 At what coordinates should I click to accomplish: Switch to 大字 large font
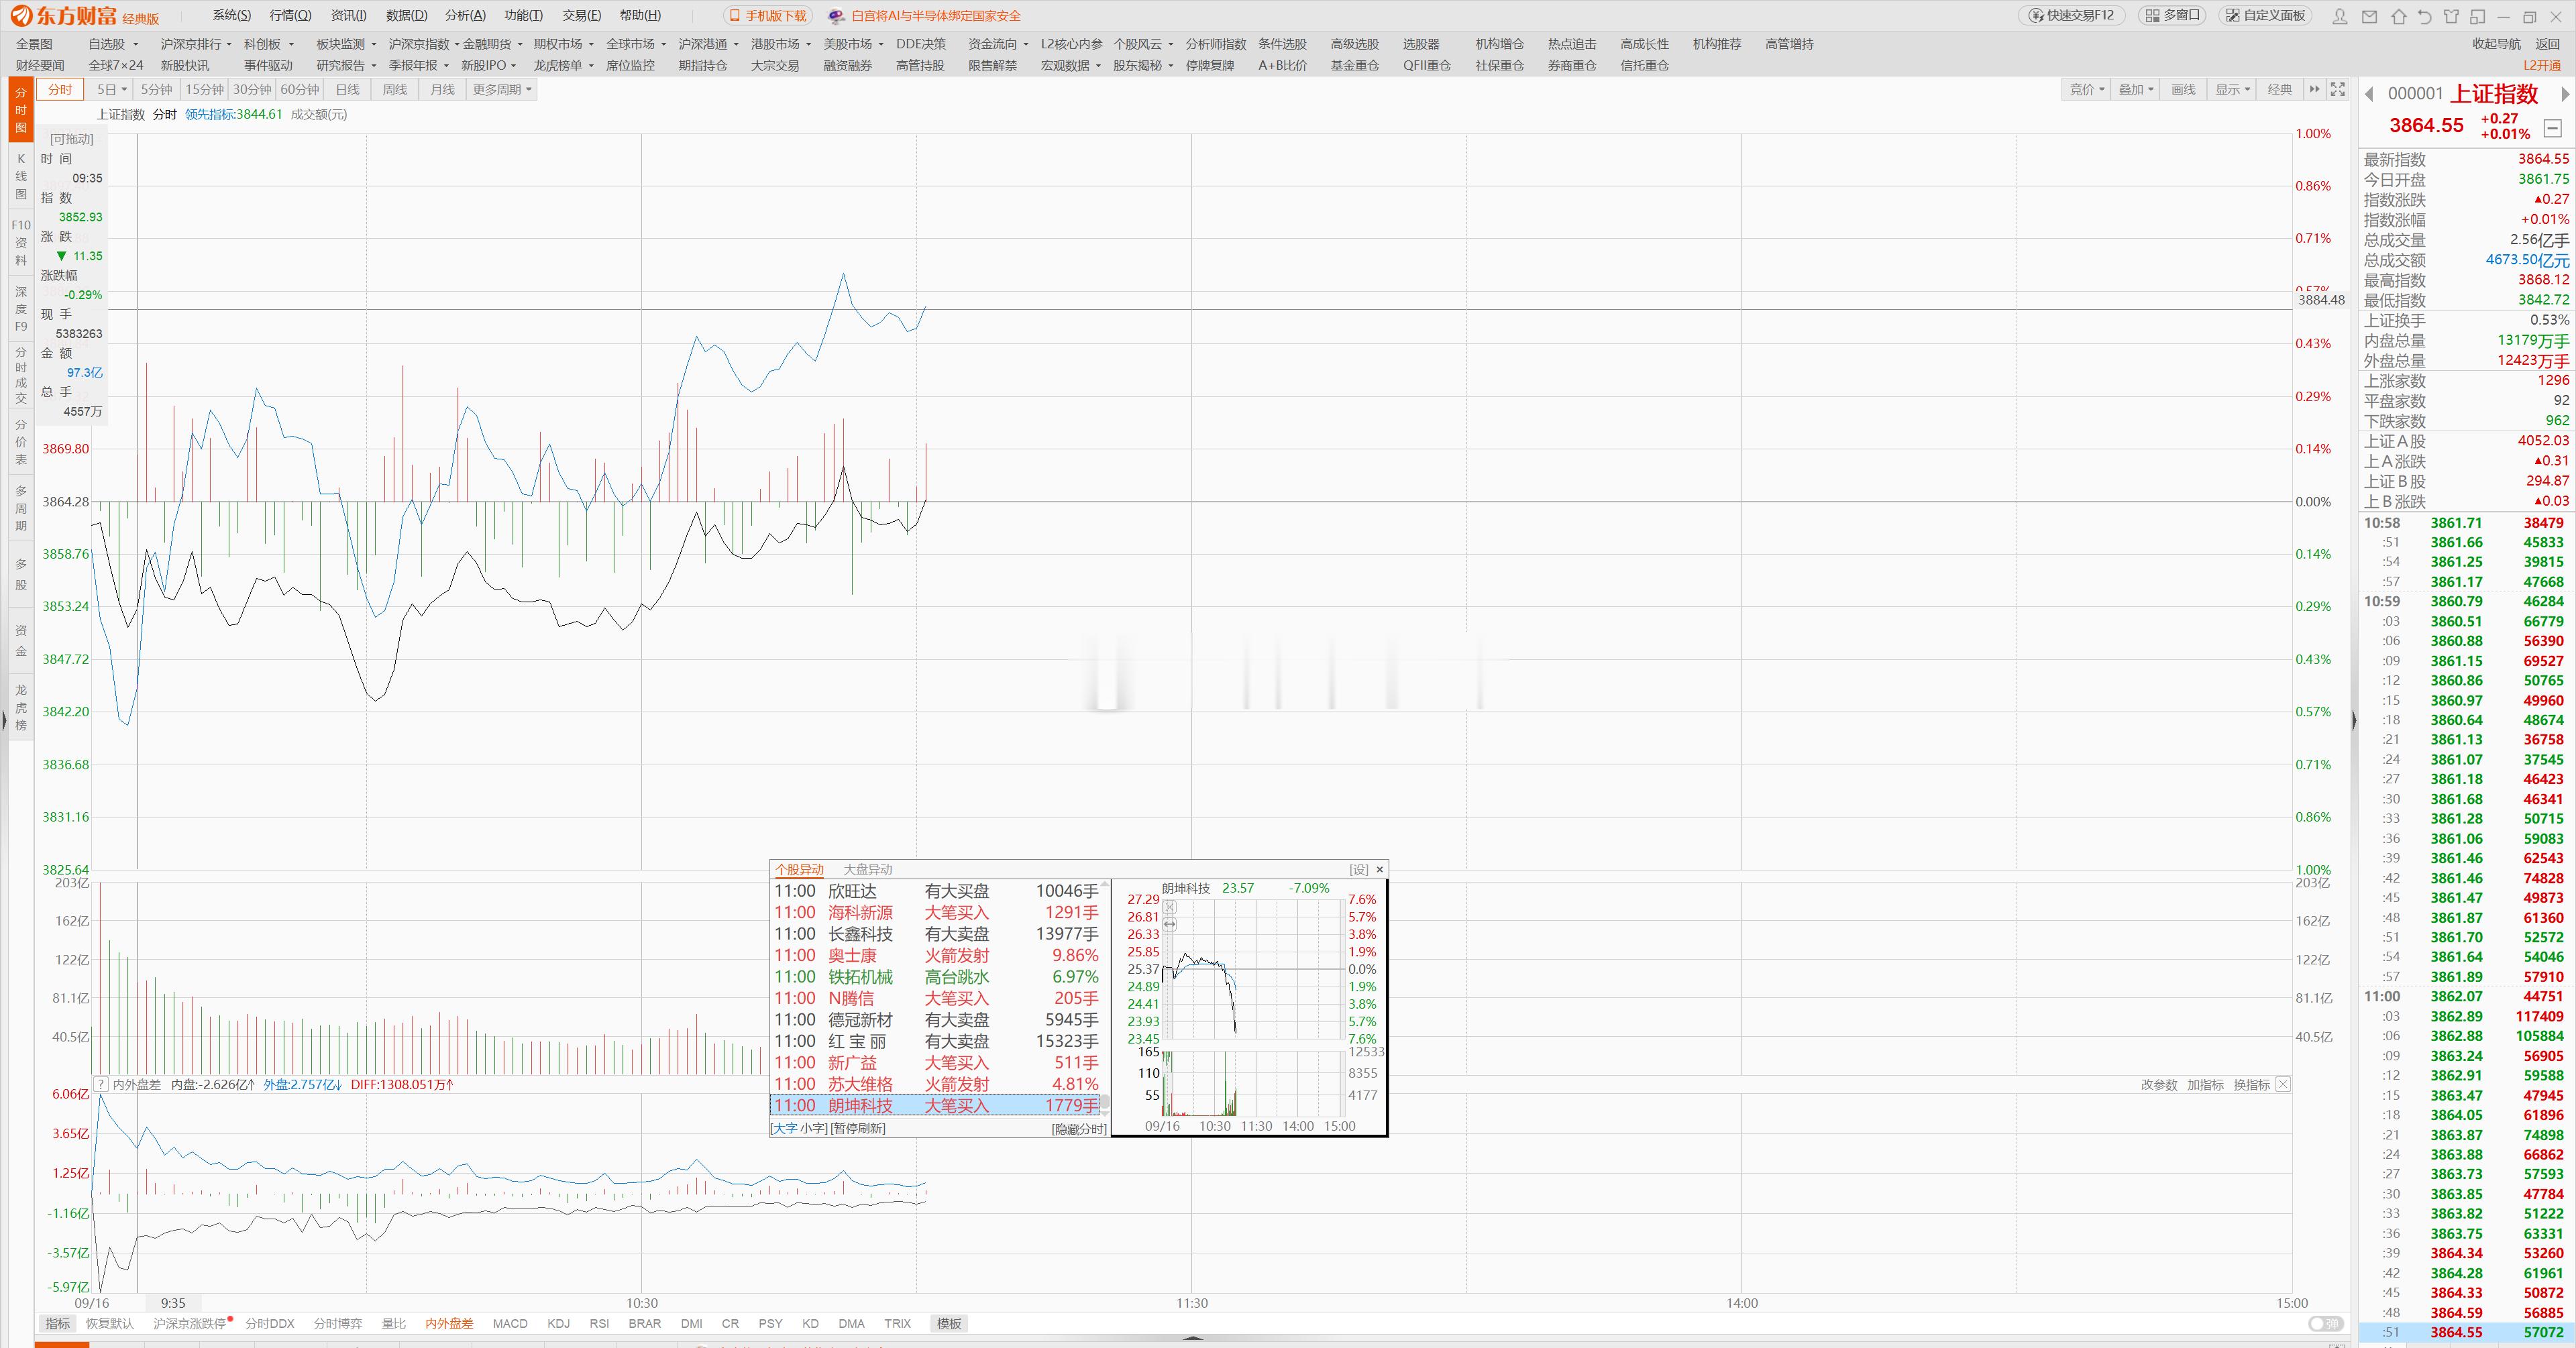pyautogui.click(x=785, y=1128)
